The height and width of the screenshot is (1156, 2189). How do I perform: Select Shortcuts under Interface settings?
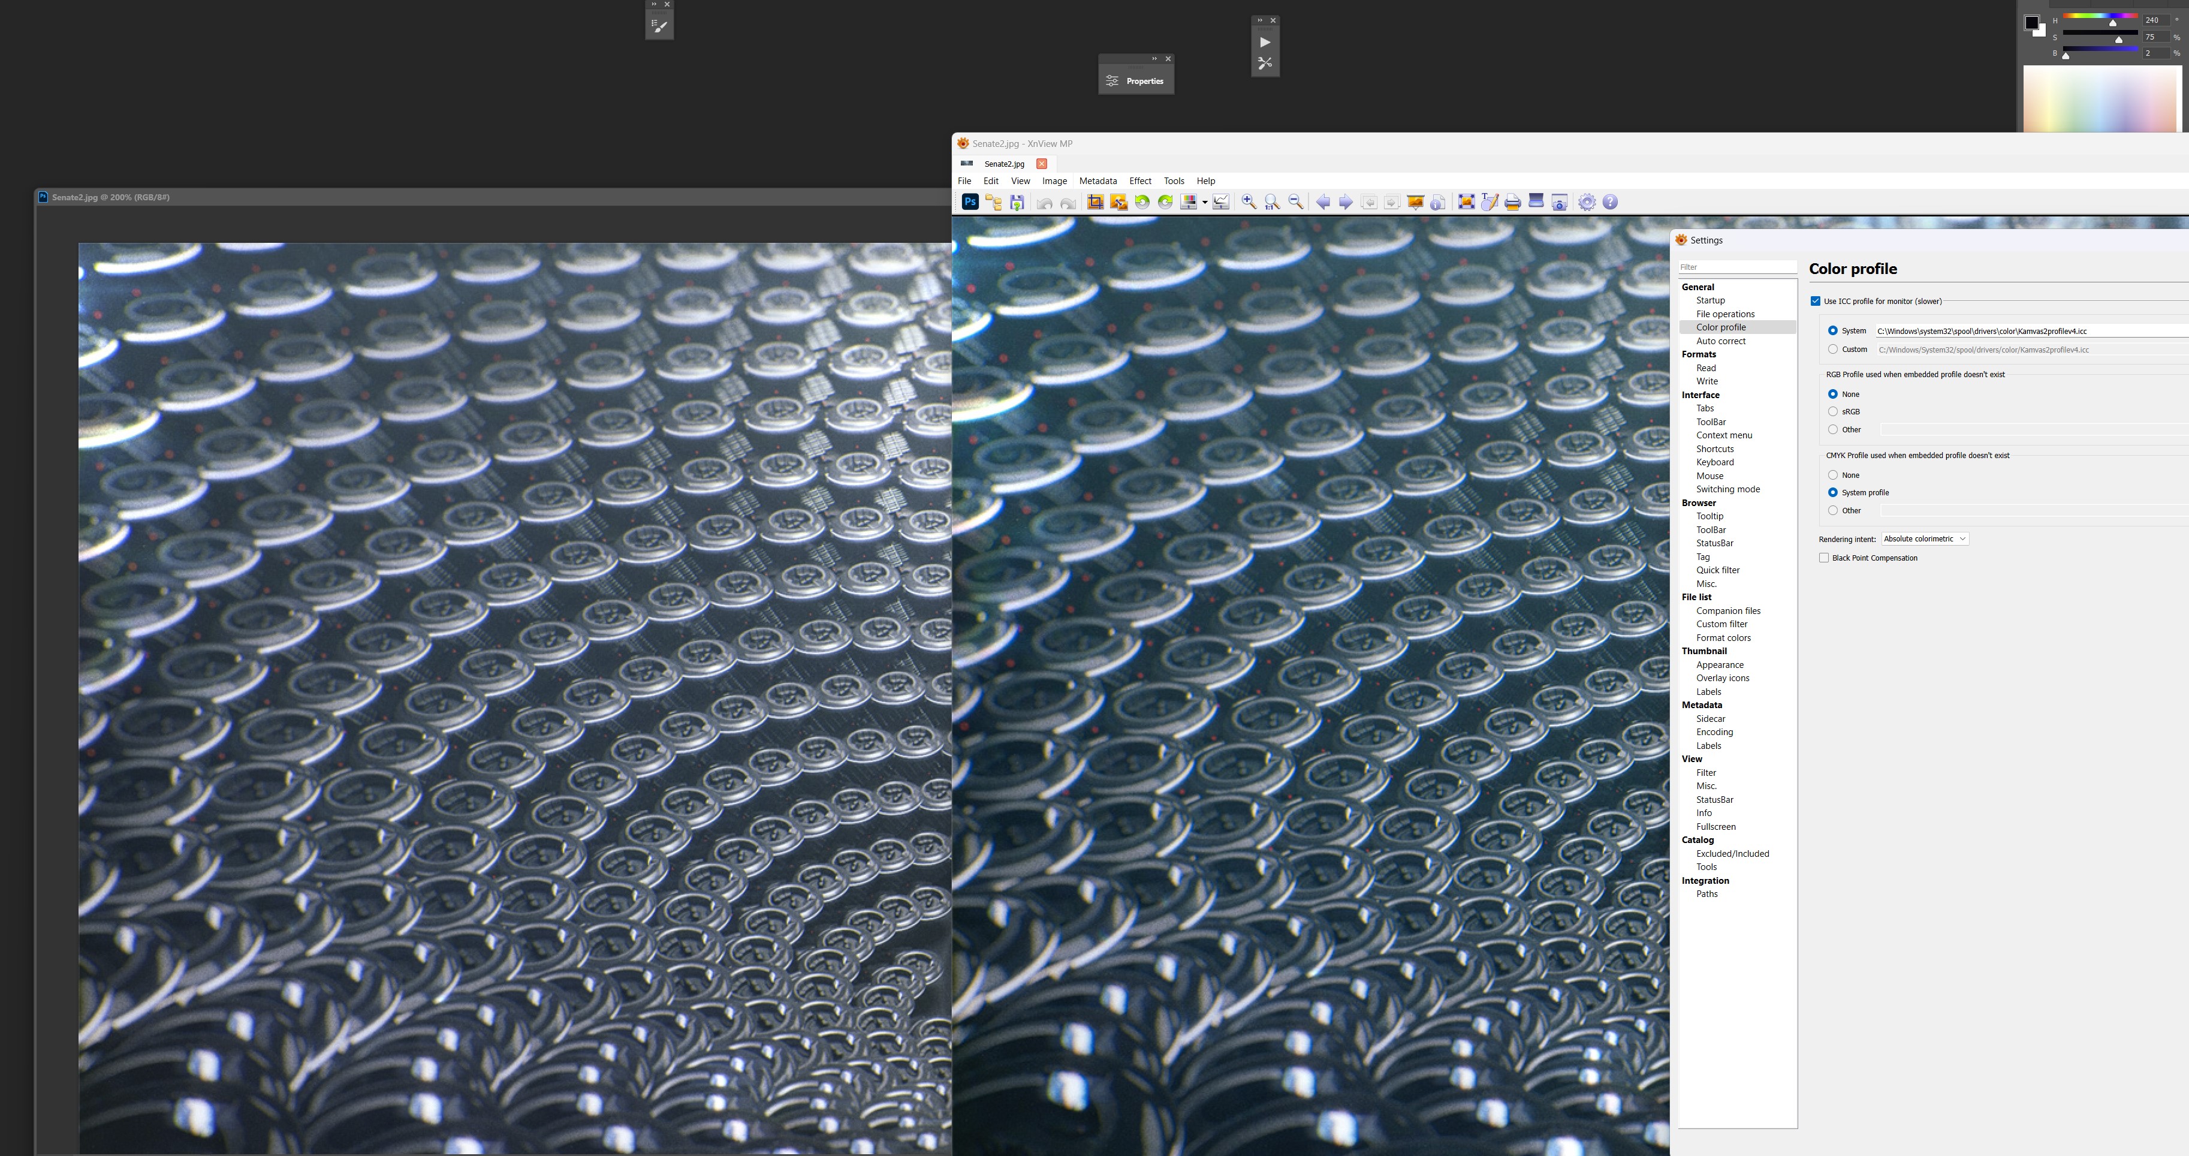click(x=1714, y=449)
